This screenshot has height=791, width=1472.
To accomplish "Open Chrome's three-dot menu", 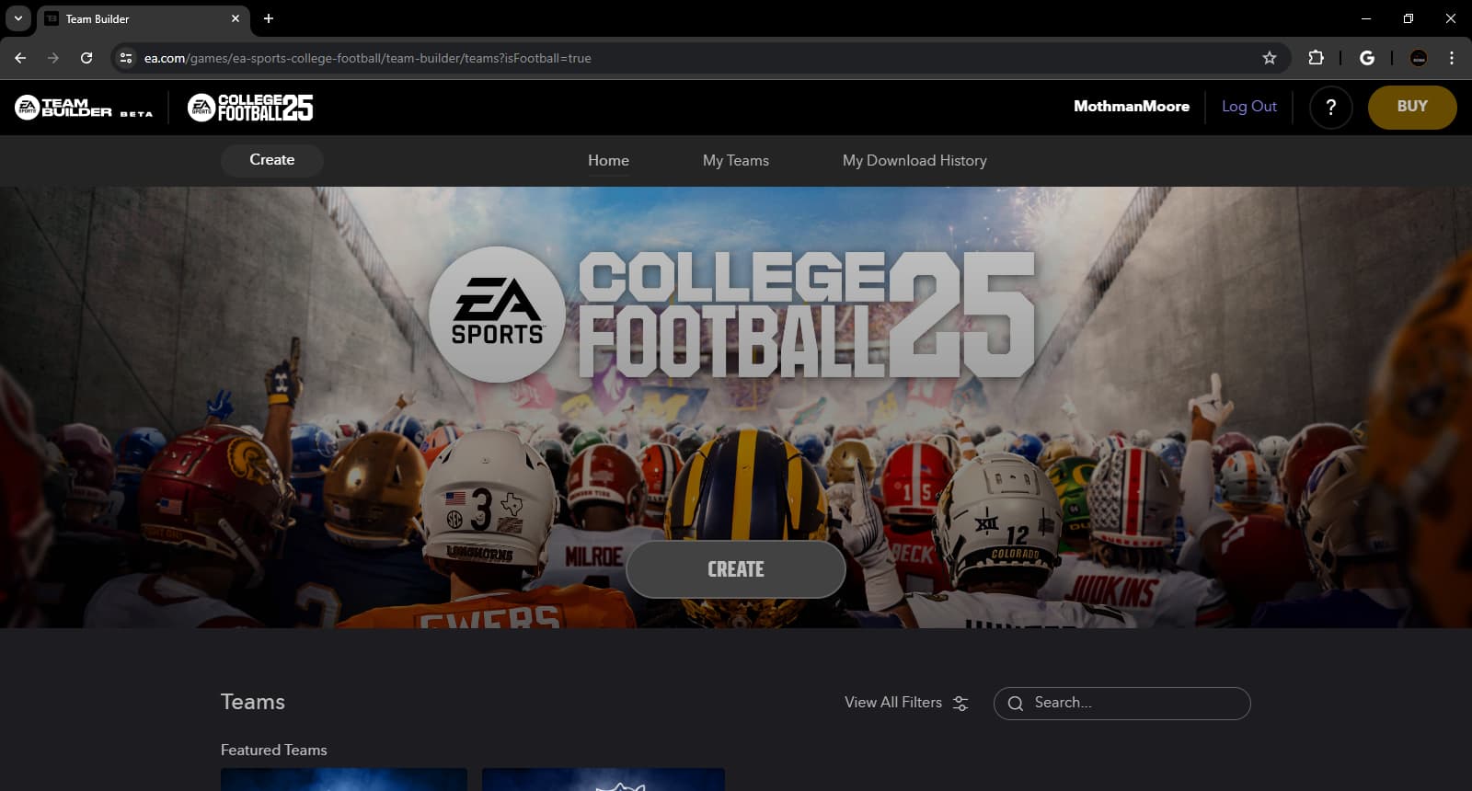I will pos(1452,58).
